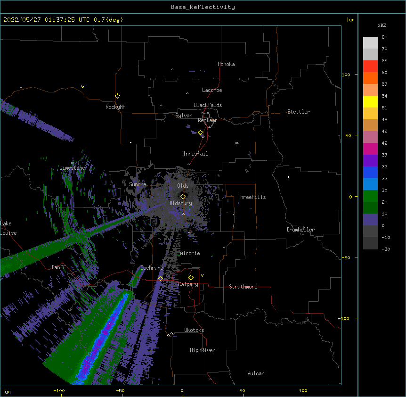This screenshot has width=406, height=397.
Task: Select the magenta 42 dBZ color swatch
Action: click(370, 149)
